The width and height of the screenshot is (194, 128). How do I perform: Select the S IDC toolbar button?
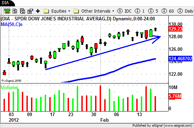point(124,11)
